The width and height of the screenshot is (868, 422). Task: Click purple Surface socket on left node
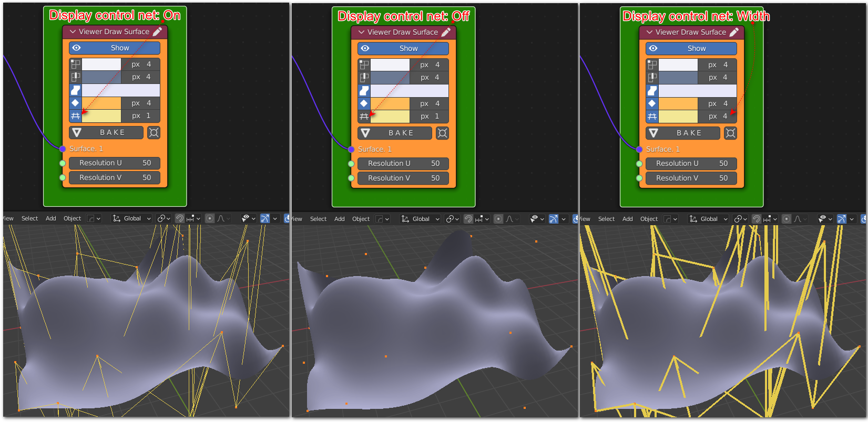point(63,149)
